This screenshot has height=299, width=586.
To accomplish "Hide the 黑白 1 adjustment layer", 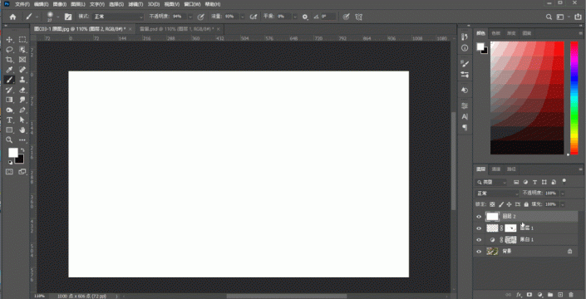I will 479,240.
